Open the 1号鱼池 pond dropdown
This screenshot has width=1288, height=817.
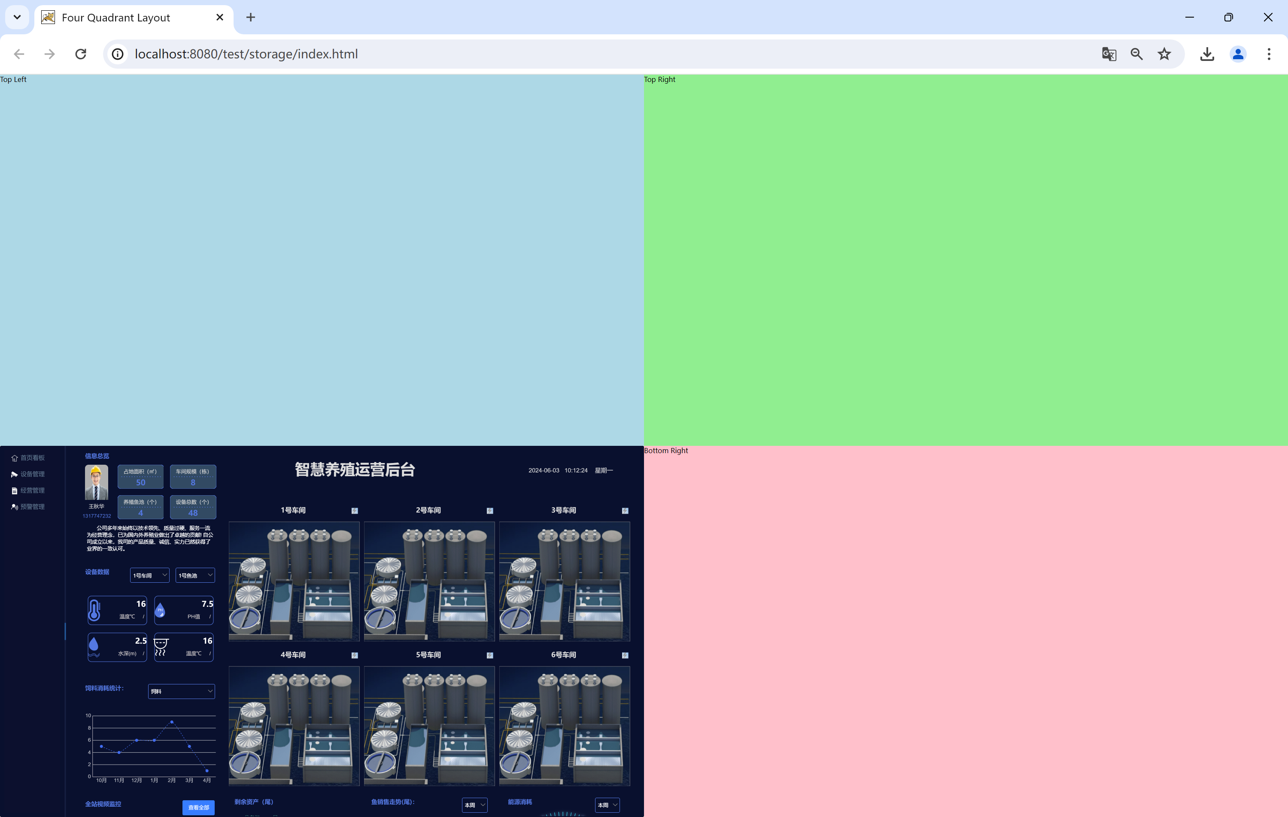click(194, 575)
